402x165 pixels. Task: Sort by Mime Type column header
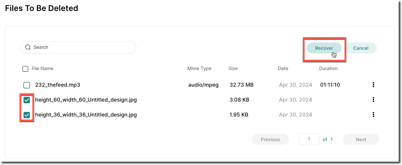[199, 68]
